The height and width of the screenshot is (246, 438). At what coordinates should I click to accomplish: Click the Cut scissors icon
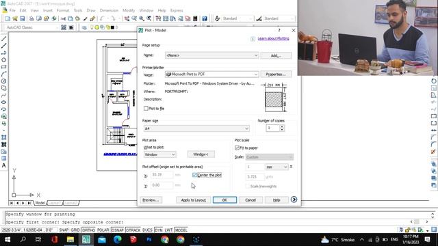(x=63, y=18)
